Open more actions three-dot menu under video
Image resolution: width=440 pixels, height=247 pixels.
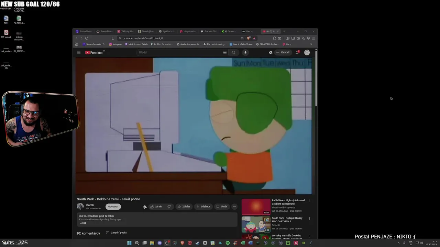234,207
